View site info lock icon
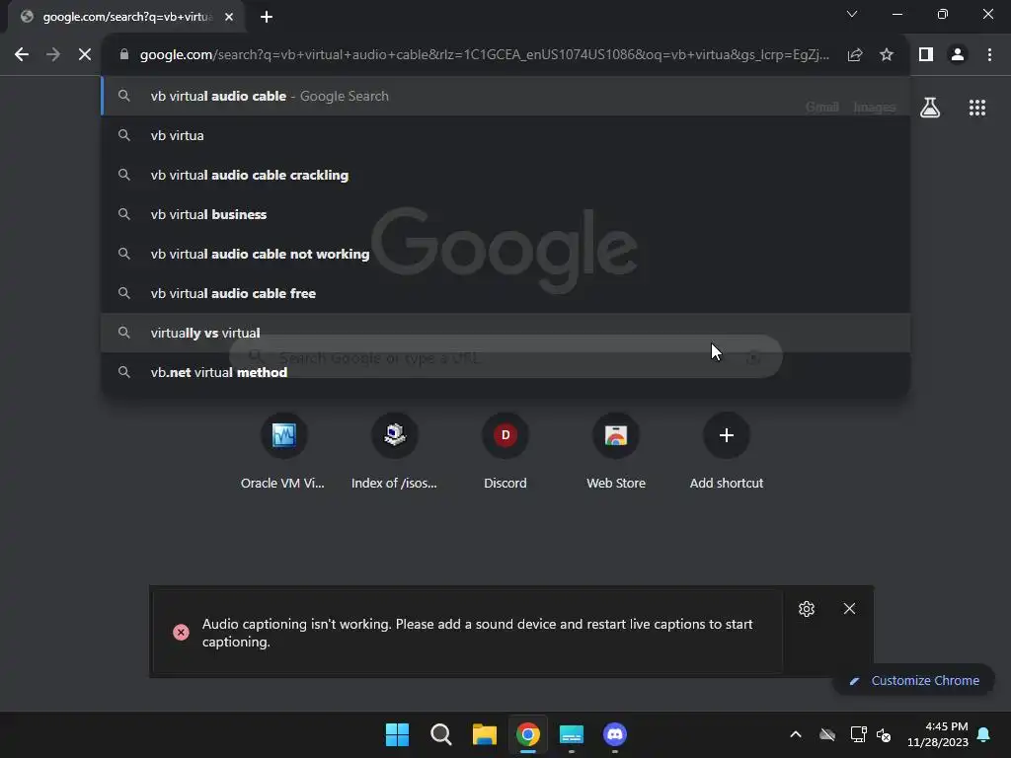1011x758 pixels. tap(123, 55)
